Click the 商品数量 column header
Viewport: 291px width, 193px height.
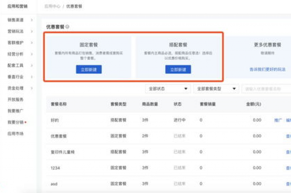tap(150, 104)
